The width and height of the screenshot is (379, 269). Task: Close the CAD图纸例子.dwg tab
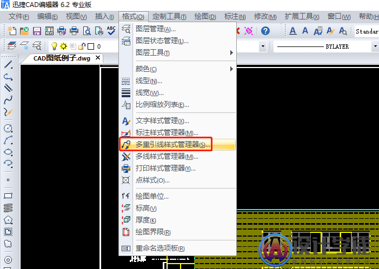(98, 58)
